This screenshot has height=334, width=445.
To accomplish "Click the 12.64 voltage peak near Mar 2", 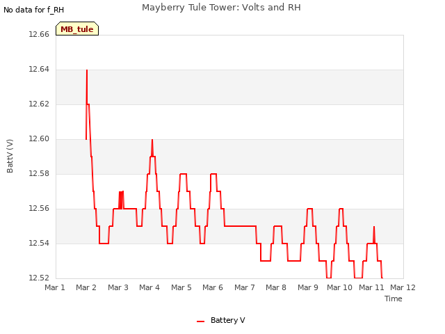I will [87, 70].
